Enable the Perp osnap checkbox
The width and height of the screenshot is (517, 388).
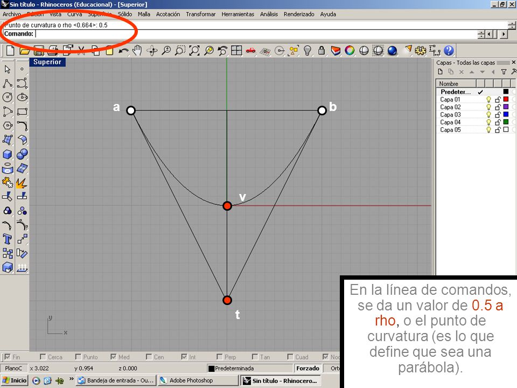220,357
